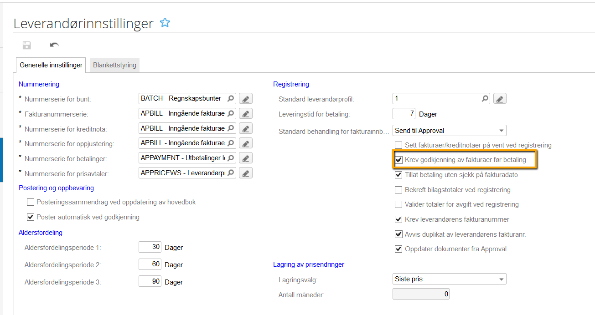Search Nummerserie for prisavtaler with magnifier
Viewport: 595px width, 315px height.
[231, 173]
